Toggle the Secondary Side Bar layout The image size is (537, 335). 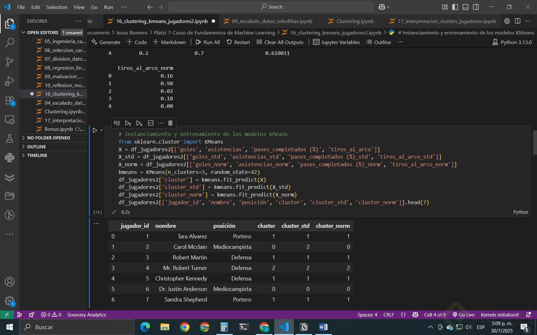[476, 7]
